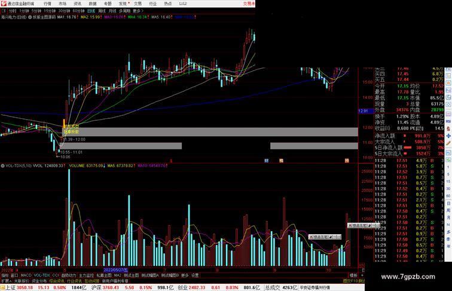Select the pencil drawing tool icon
Viewport: 452px width, 291px height.
click(x=448, y=143)
